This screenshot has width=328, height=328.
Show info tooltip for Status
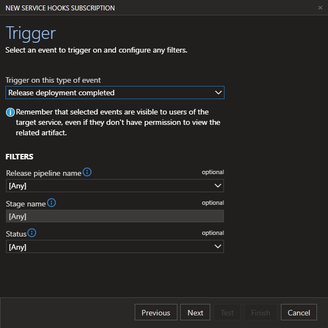tap(32, 233)
